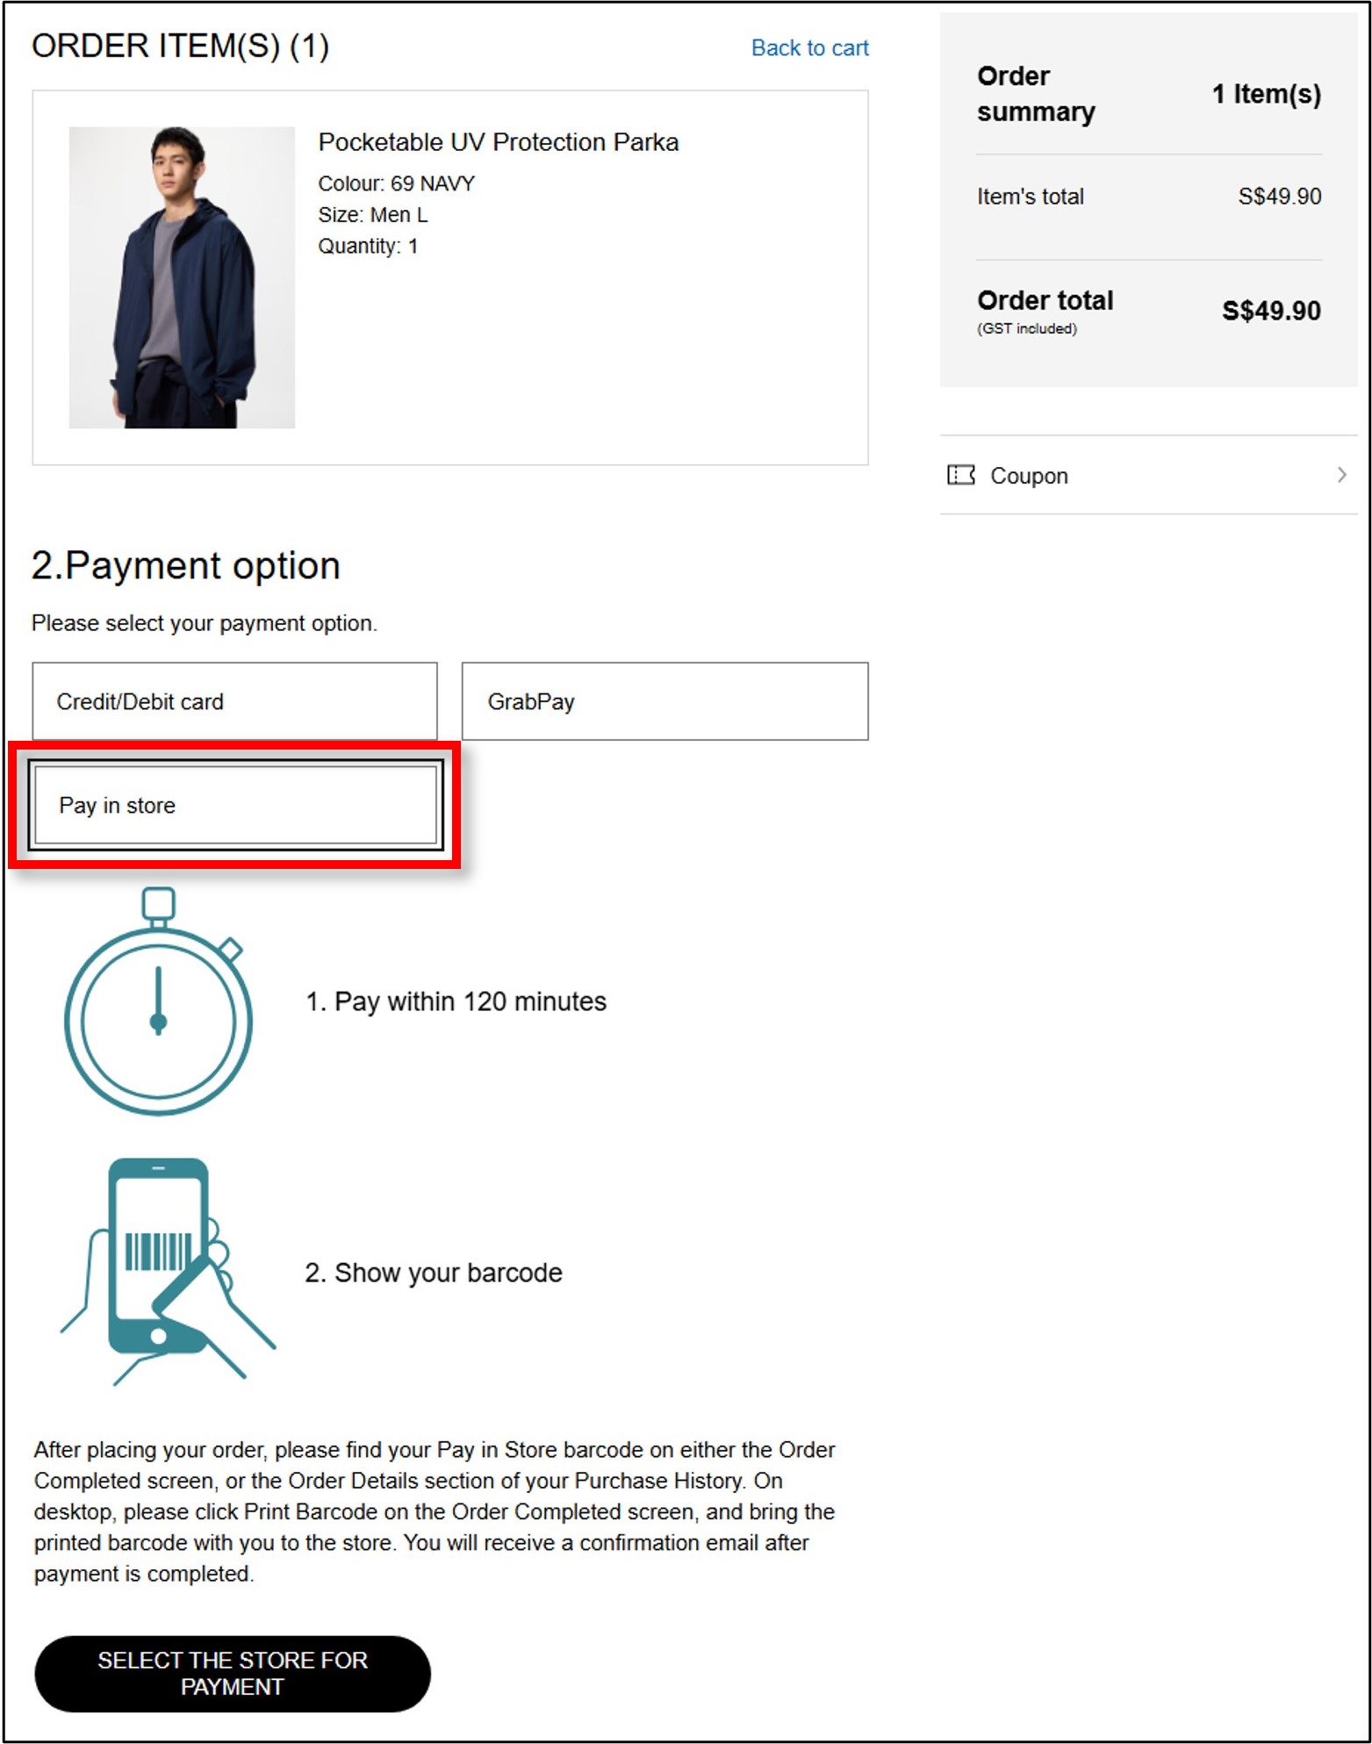Click Pocketable UV Protection Parka title
Viewport: 1372px width, 1744px height.
coord(498,142)
